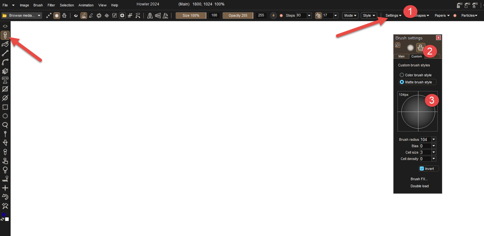Uncheck the Invert checkbox
484x236 pixels.
click(422, 169)
